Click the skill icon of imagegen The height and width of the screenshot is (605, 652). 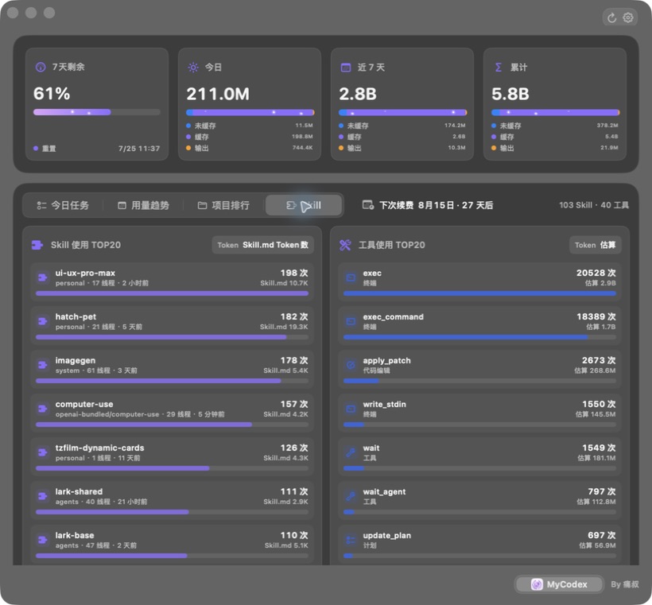42,365
